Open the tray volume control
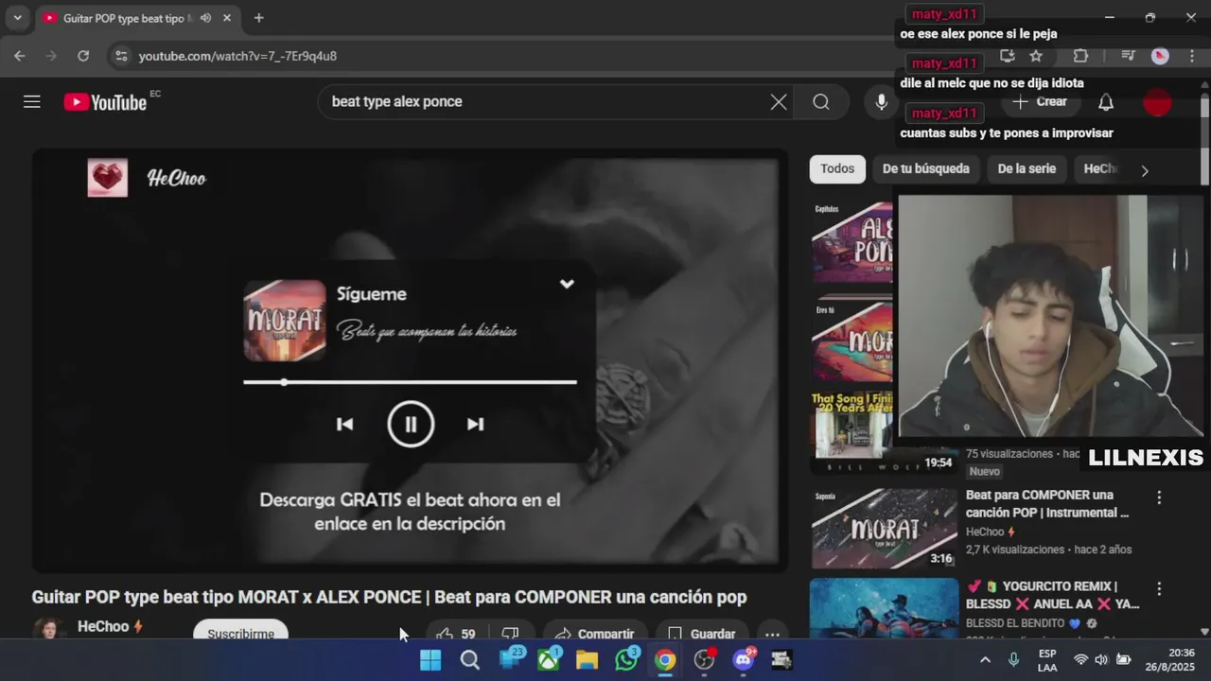This screenshot has height=681, width=1211. pyautogui.click(x=1101, y=660)
